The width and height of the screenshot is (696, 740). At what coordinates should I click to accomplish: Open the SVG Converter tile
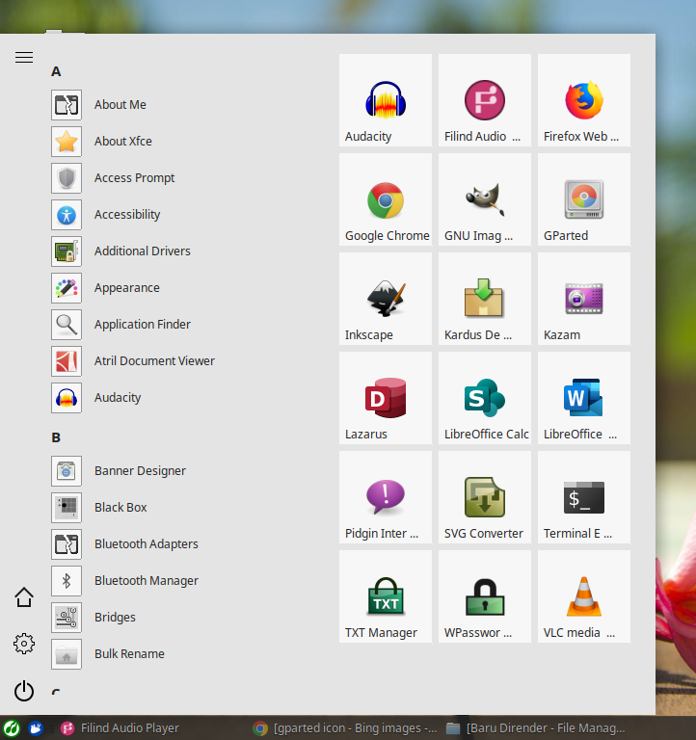(485, 497)
